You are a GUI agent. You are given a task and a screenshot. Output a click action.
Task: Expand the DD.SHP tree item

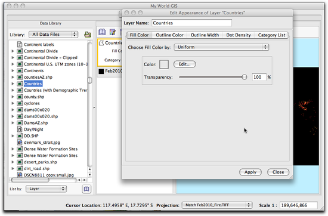(x=13, y=136)
